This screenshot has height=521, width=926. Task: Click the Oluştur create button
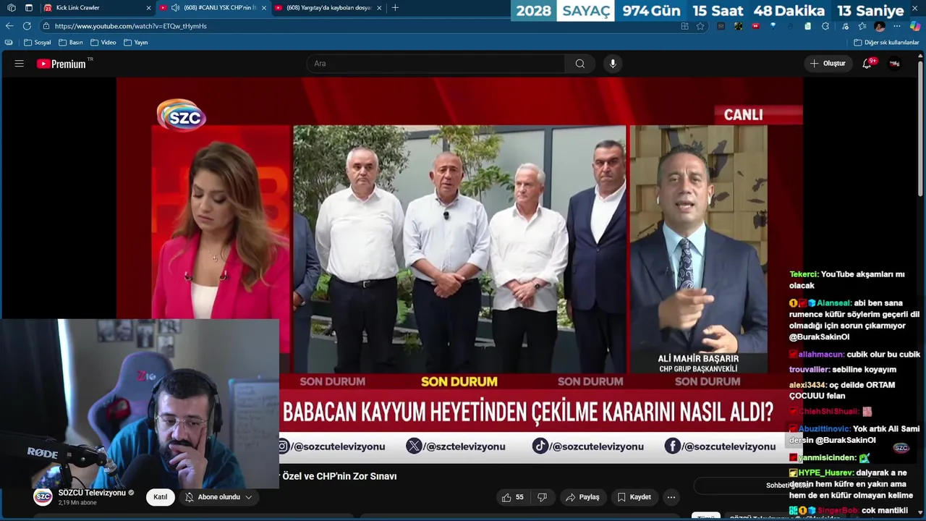click(828, 64)
